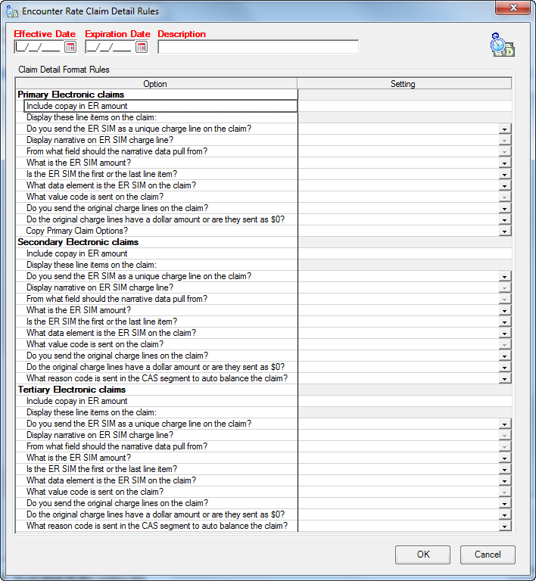536x581 pixels.
Task: Open Secondary 'send the original charge lines' dropdown
Action: click(504, 356)
